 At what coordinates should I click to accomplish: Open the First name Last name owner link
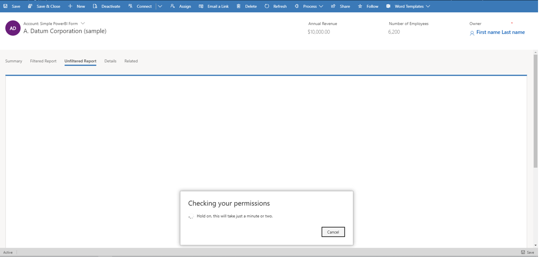click(500, 32)
